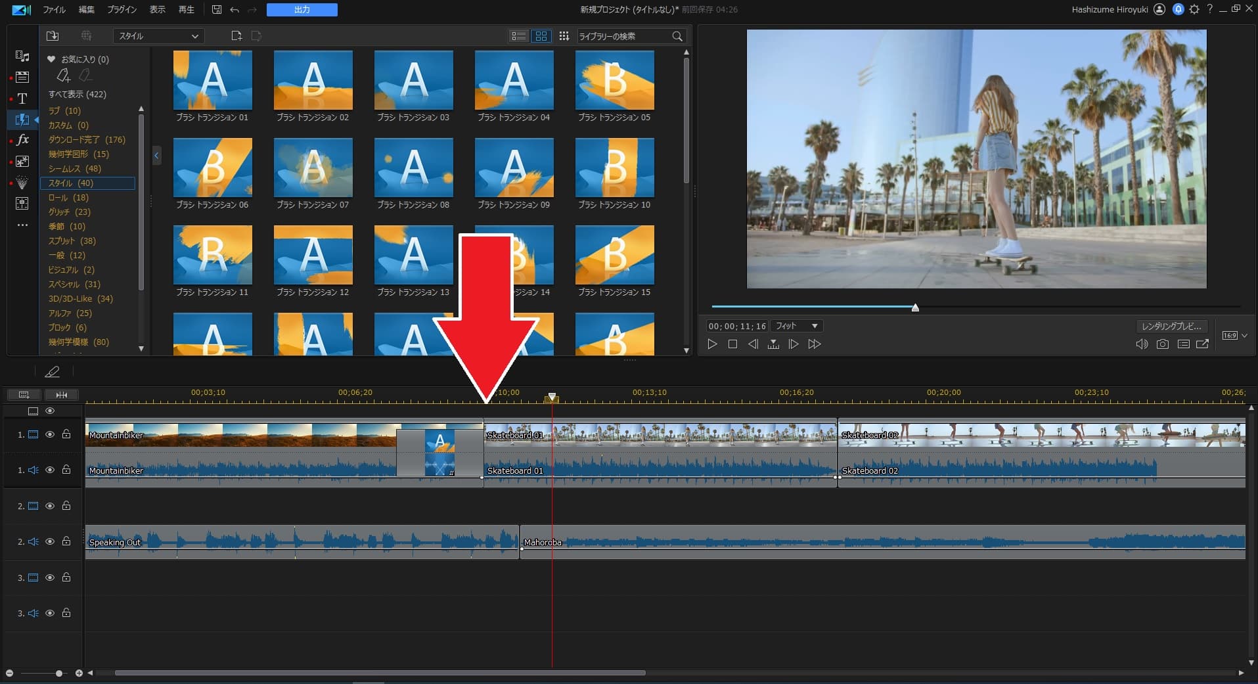Toggle the eye on audio track 1
The height and width of the screenshot is (684, 1258).
click(50, 470)
